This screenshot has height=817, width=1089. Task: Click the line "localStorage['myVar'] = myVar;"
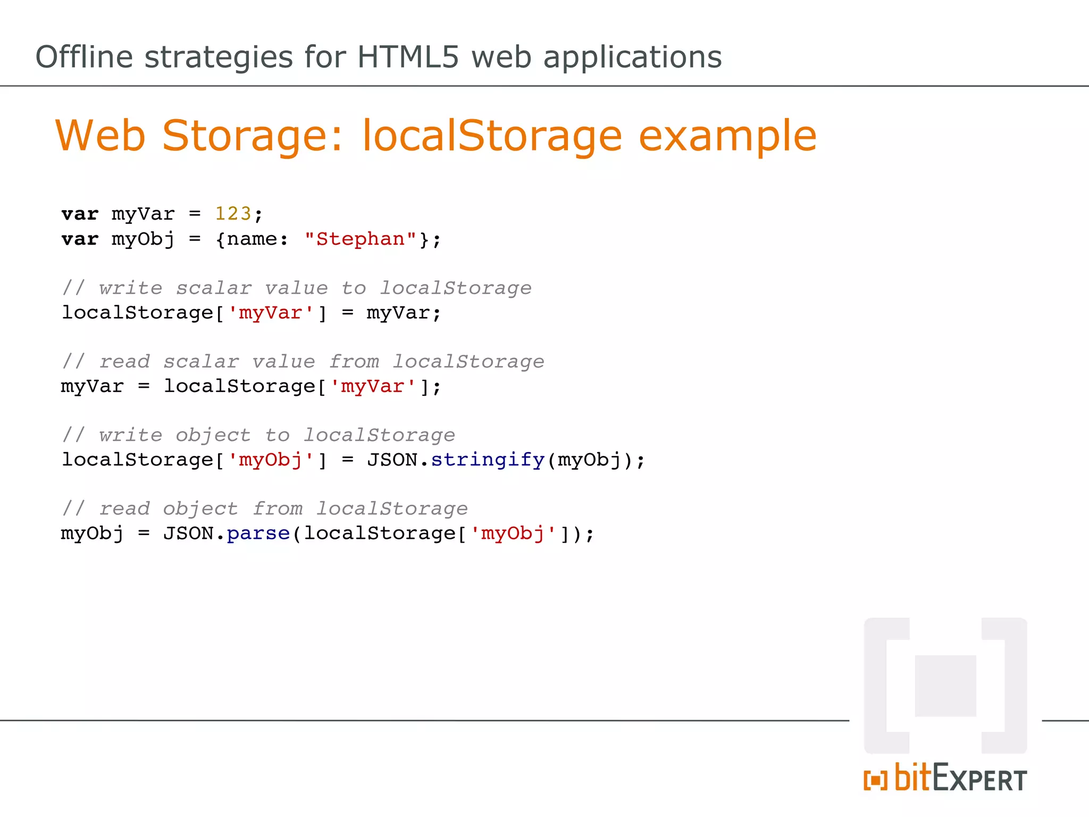coord(252,313)
